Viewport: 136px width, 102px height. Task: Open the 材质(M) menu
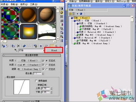click(x=5, y=4)
